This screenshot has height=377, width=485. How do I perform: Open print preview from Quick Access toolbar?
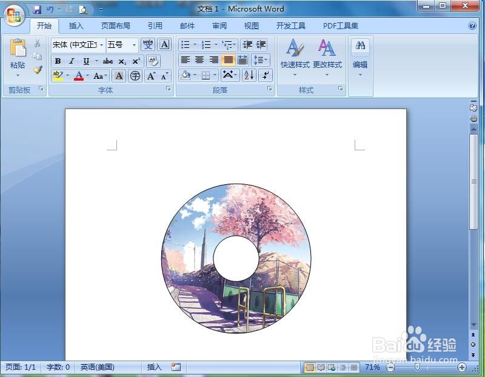click(x=83, y=10)
